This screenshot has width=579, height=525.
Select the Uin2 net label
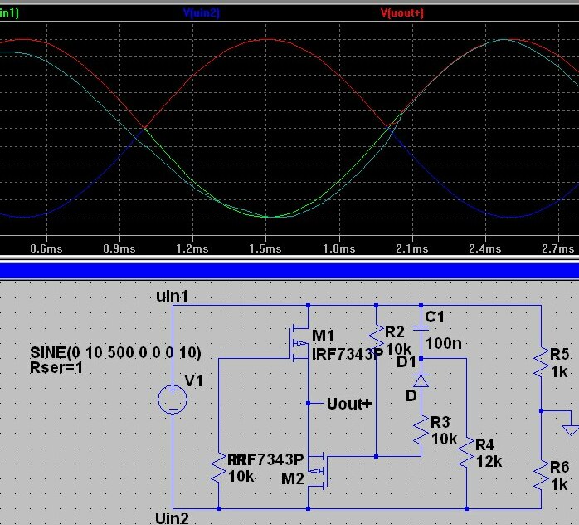tap(172, 518)
